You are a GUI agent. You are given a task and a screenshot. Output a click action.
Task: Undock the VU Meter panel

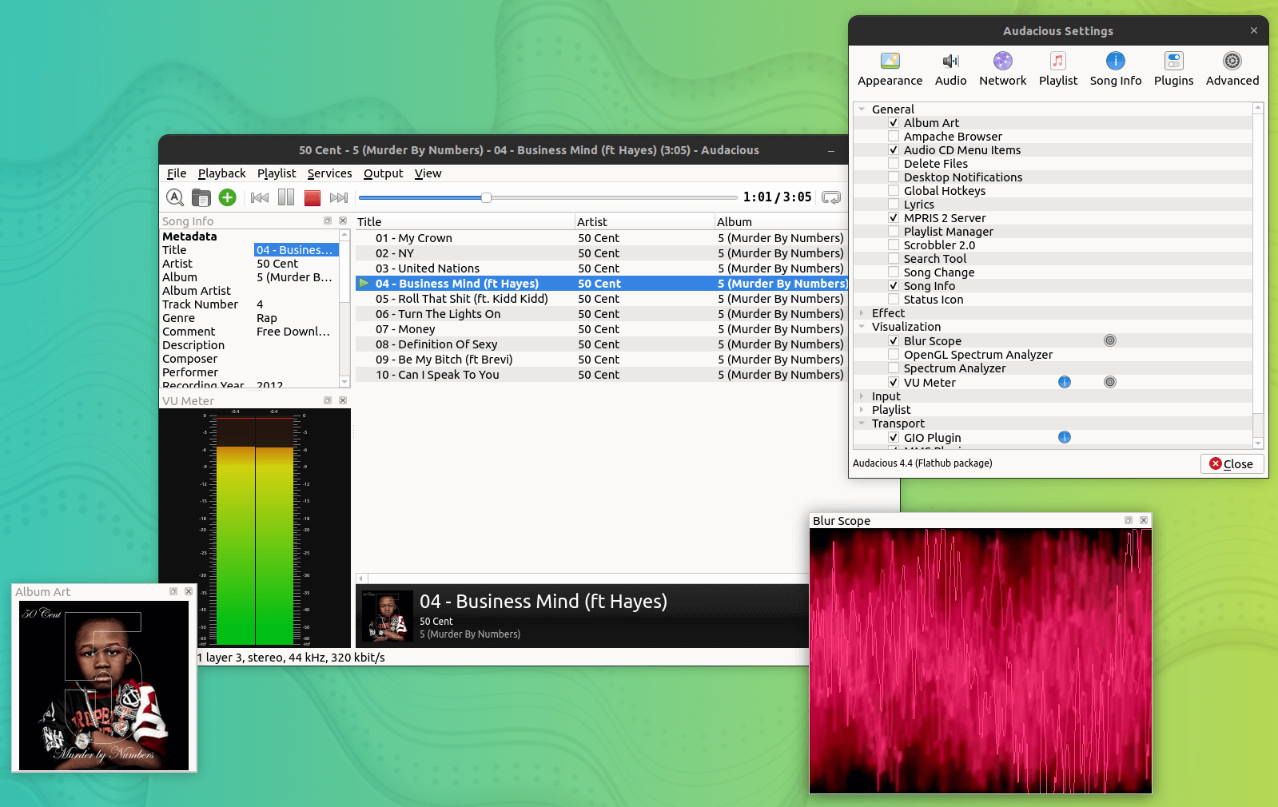tap(328, 400)
